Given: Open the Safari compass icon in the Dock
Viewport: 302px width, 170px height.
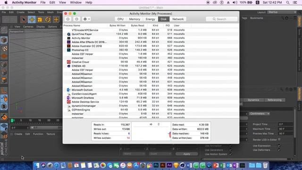Looking at the screenshot, I should pyautogui.click(x=57, y=165).
